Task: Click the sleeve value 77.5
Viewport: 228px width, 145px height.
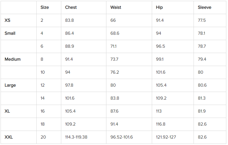Action: [202, 20]
